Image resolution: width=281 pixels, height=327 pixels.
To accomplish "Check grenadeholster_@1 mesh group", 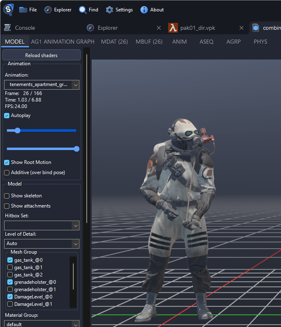I will click(10, 289).
